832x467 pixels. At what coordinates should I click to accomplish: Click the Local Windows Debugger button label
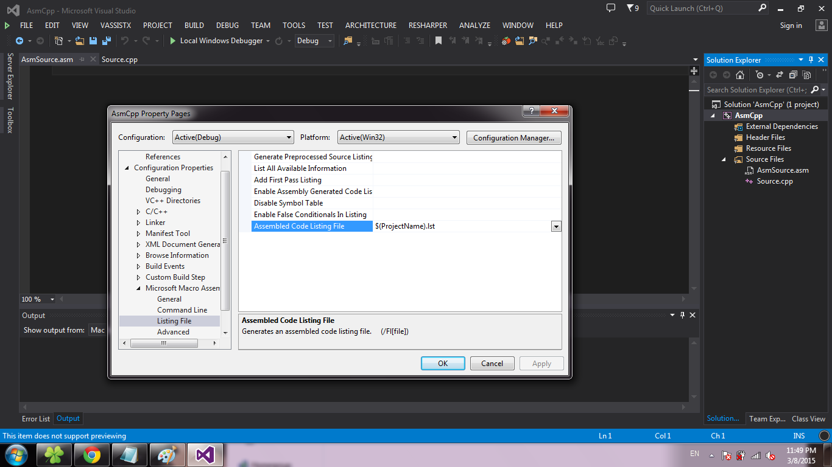pos(222,41)
